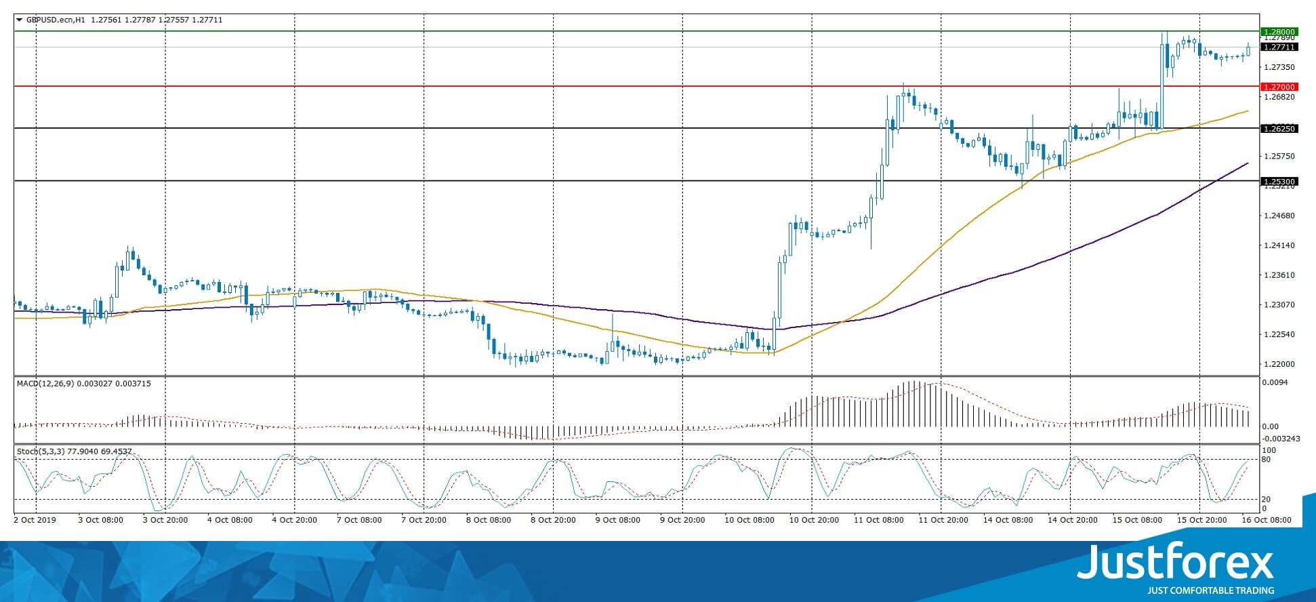Click the 1.24680 price axis value
This screenshot has height=602, width=1316.
[1279, 216]
